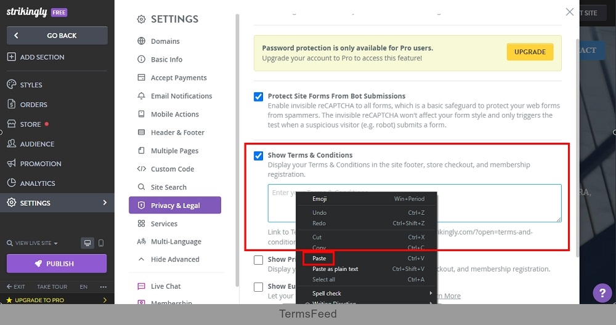Click the Mobile Actions phone icon
This screenshot has width=616, height=325.
pyautogui.click(x=142, y=114)
